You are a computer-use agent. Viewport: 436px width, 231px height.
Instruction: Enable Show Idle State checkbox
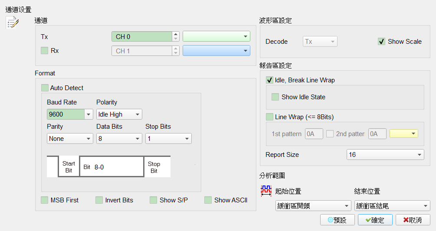coord(275,97)
